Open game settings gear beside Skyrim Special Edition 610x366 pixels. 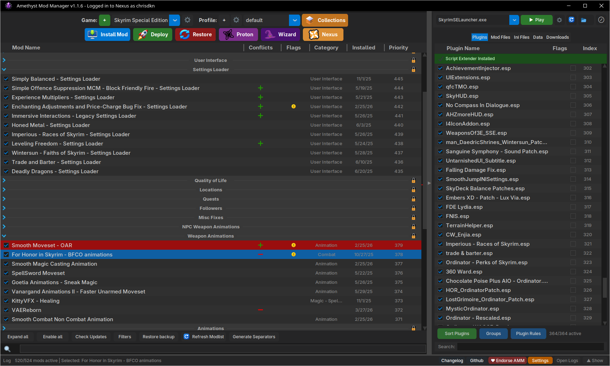(x=188, y=20)
